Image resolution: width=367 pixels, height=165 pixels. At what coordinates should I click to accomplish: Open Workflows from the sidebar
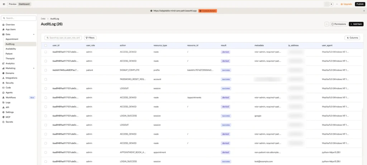pyautogui.click(x=10, y=97)
